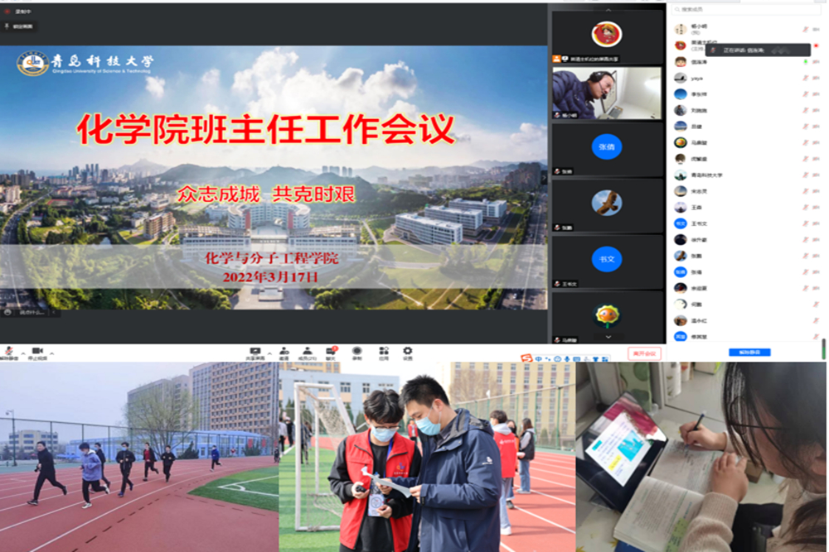Unmute microphone in the meeting toolbar

point(9,352)
